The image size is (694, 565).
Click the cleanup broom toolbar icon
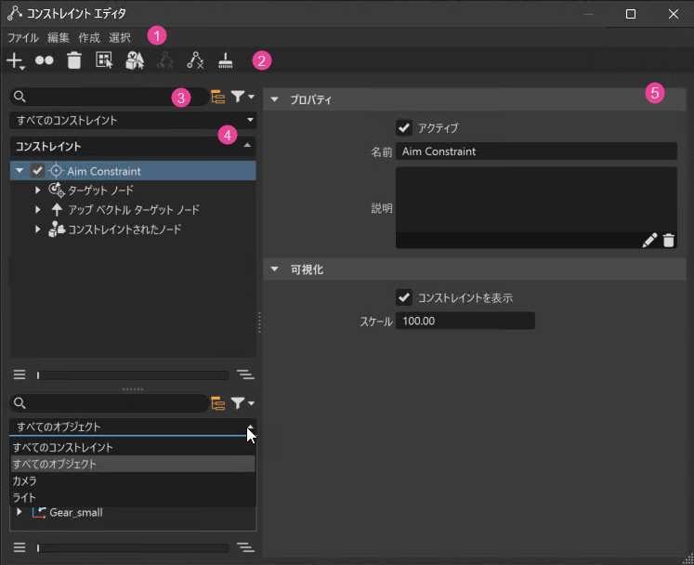coord(225,60)
